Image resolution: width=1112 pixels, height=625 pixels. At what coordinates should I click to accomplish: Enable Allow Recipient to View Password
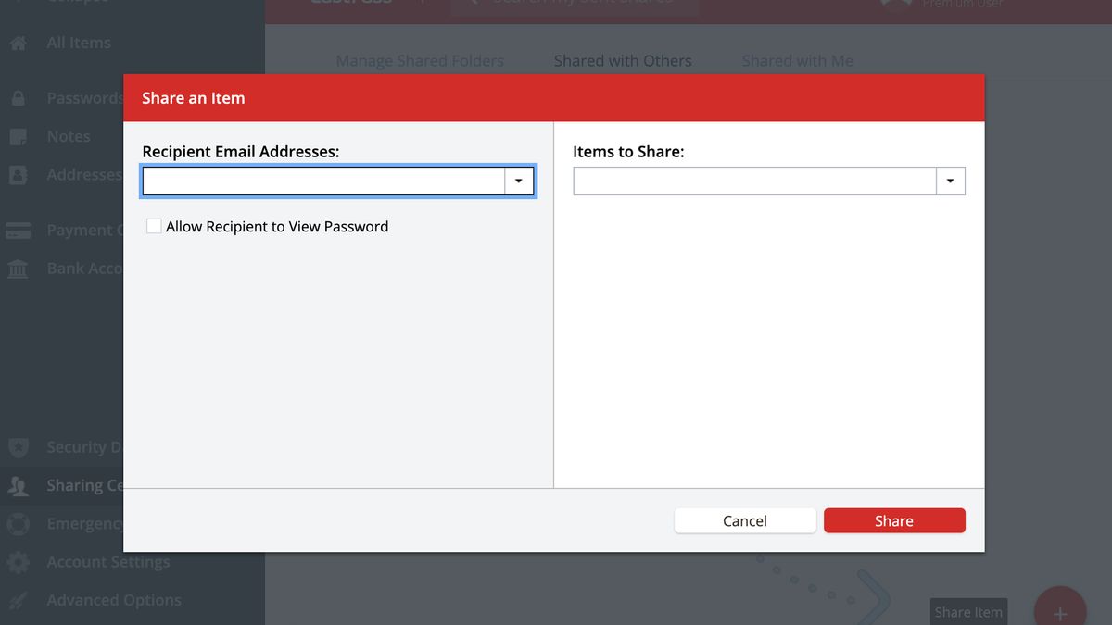154,225
